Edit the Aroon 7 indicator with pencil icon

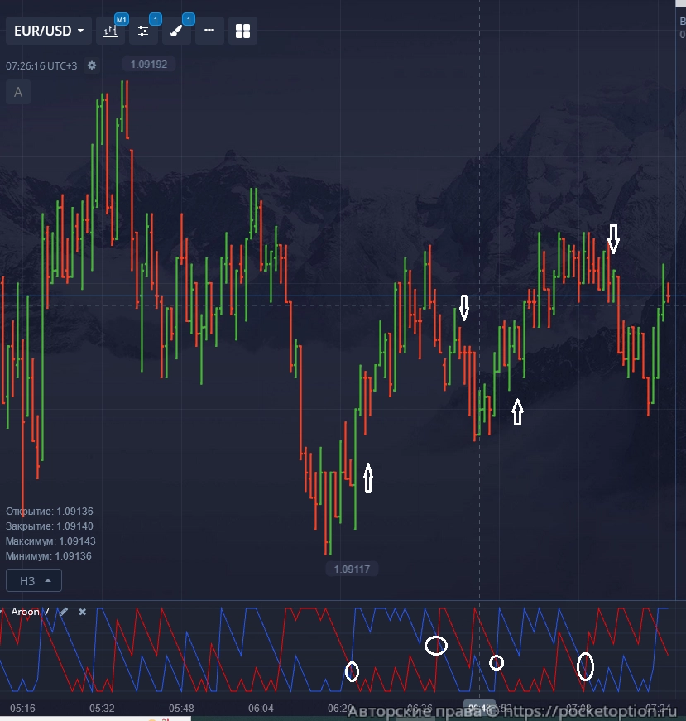point(64,612)
